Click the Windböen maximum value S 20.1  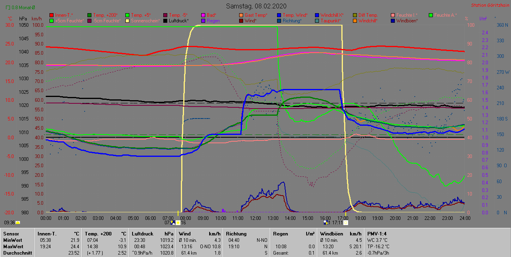point(355,247)
